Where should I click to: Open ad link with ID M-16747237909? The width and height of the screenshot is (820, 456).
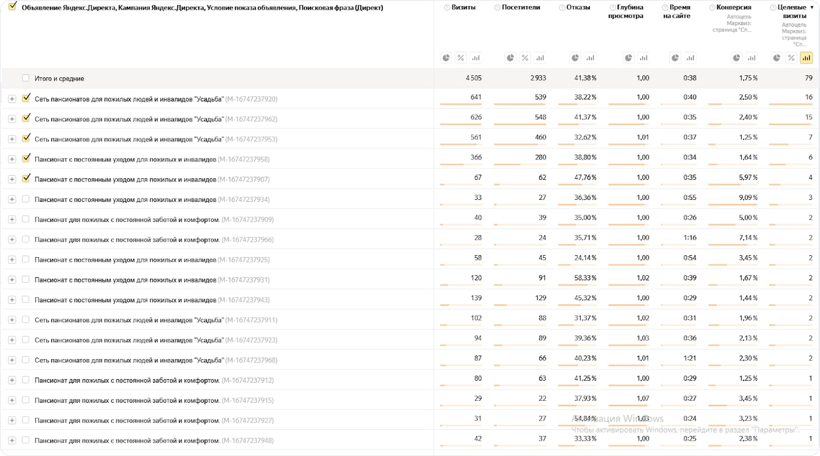click(x=127, y=220)
